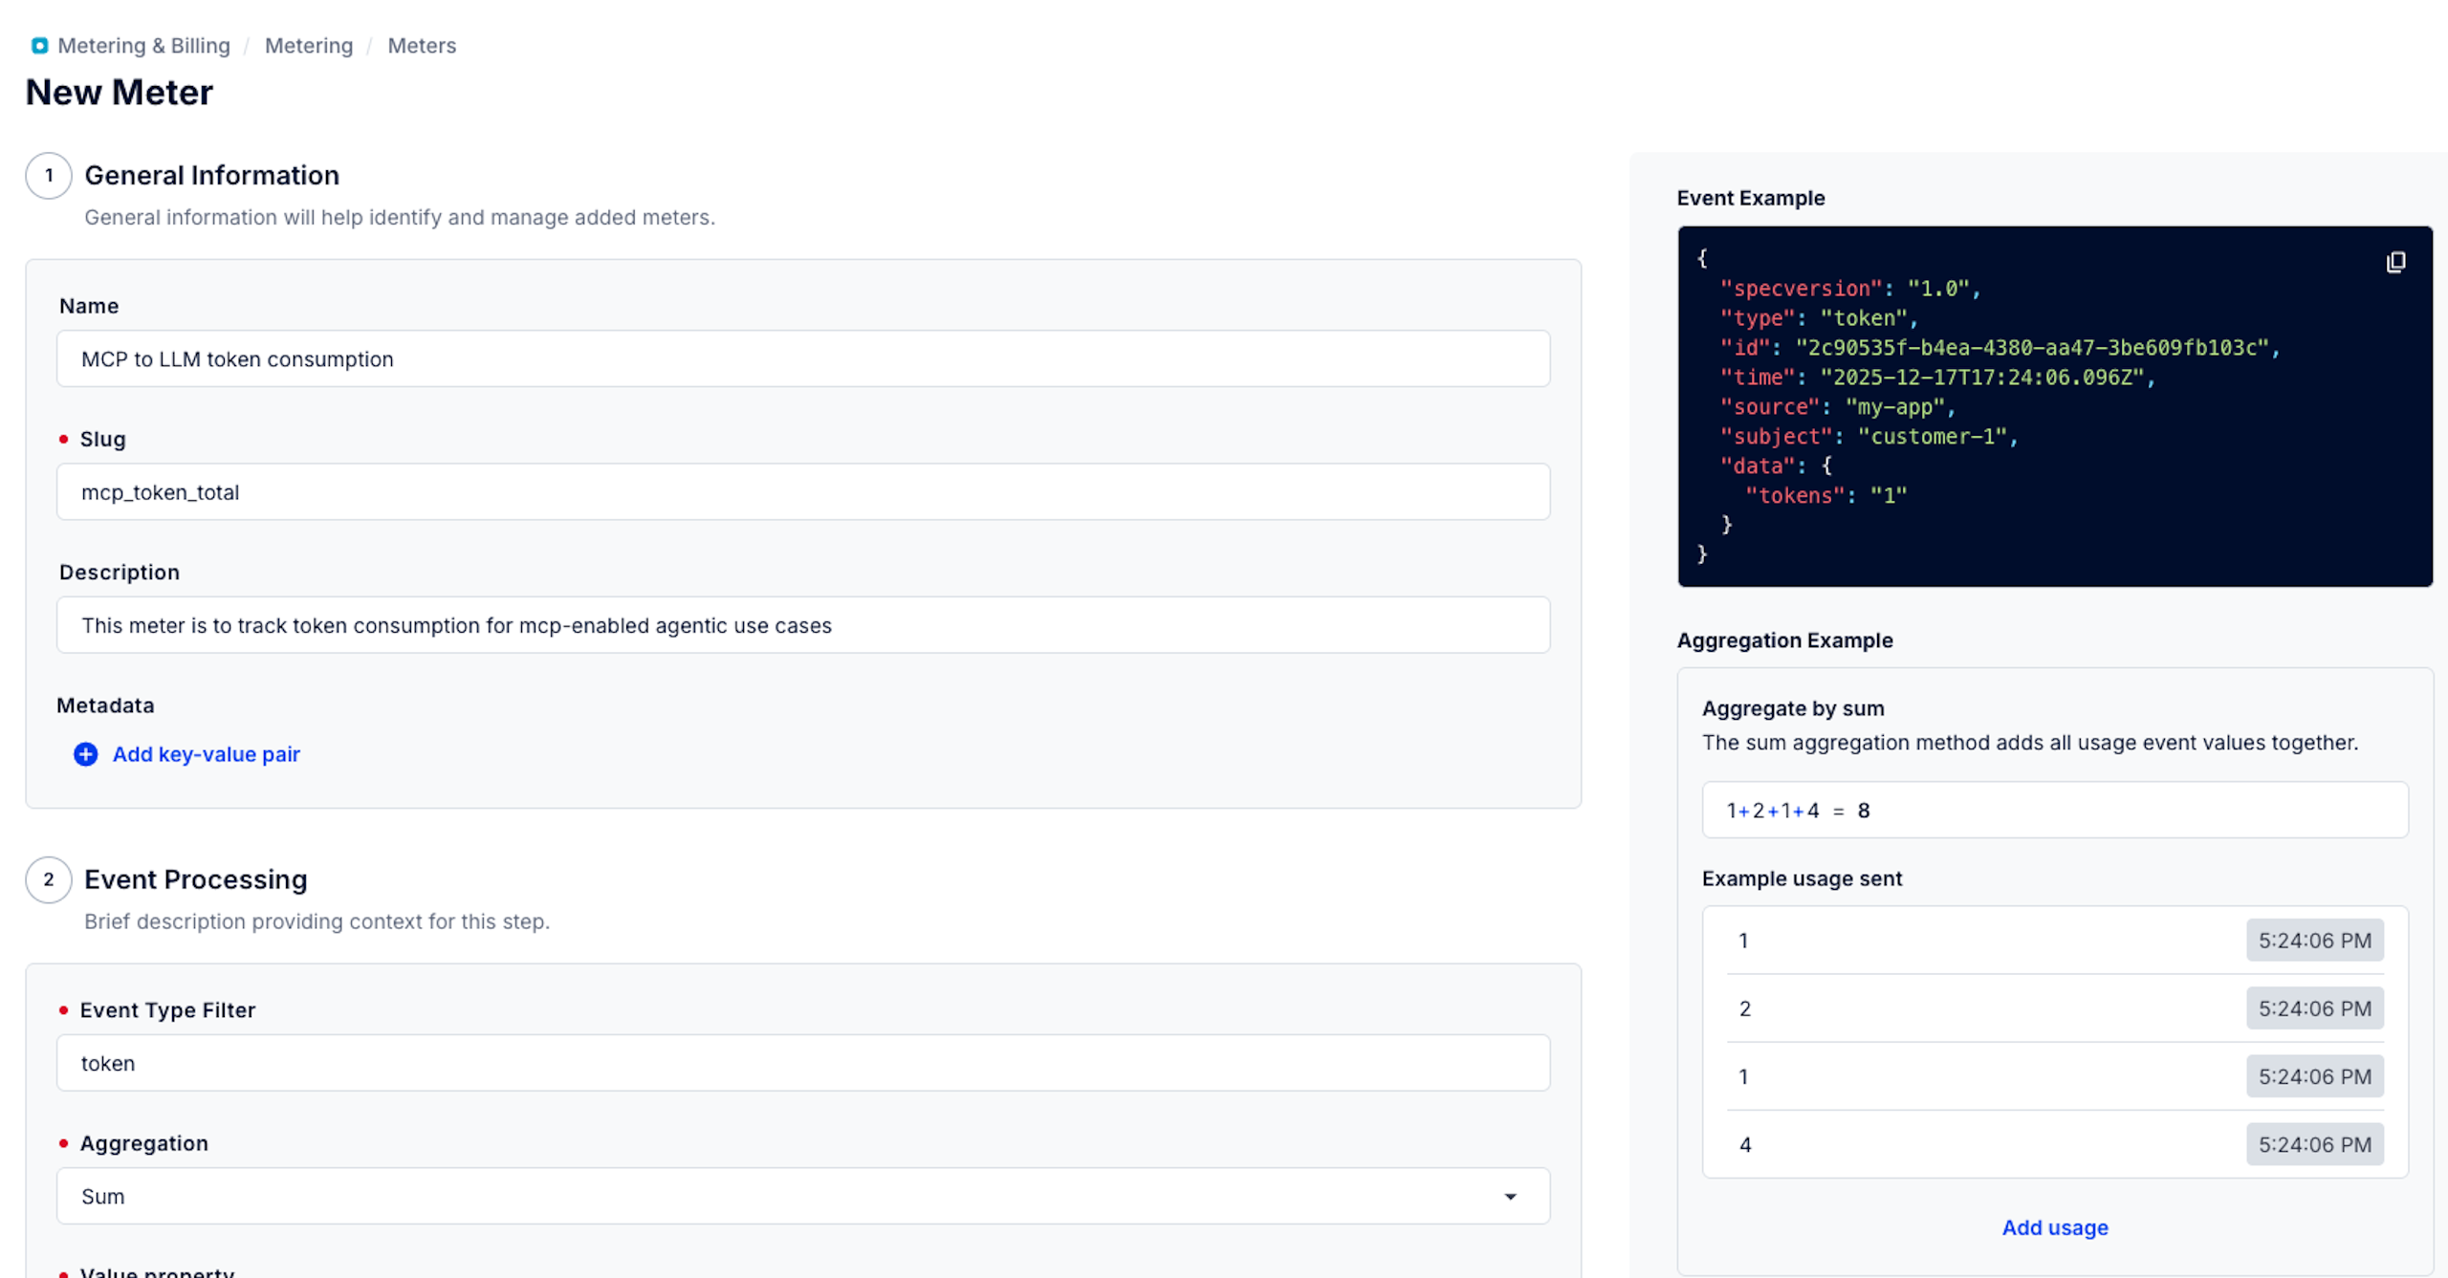Click Add key-value pair link
This screenshot has height=1278, width=2448.
(x=206, y=754)
